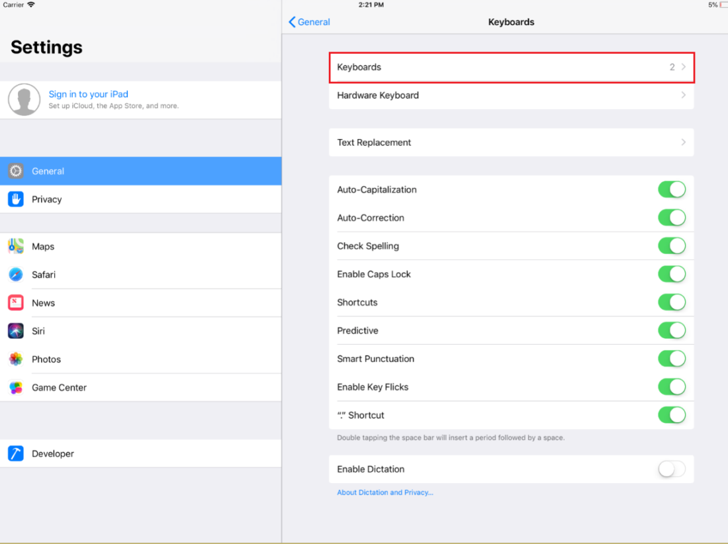Screen dimensions: 728x544
Task: Go back to General via back button
Action: pyautogui.click(x=308, y=22)
